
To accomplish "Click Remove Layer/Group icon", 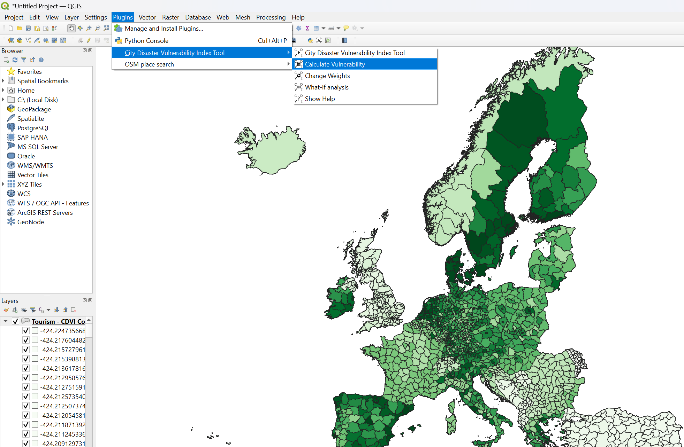I will point(74,310).
